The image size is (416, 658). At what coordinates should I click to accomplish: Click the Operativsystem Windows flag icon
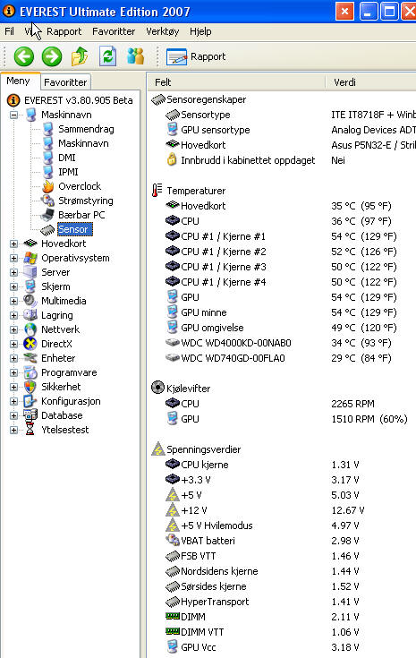click(x=30, y=258)
